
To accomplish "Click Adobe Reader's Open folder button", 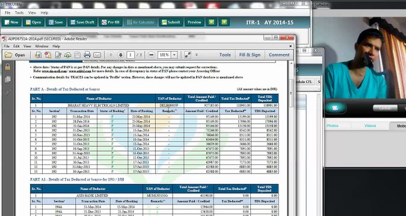I will [15, 55].
